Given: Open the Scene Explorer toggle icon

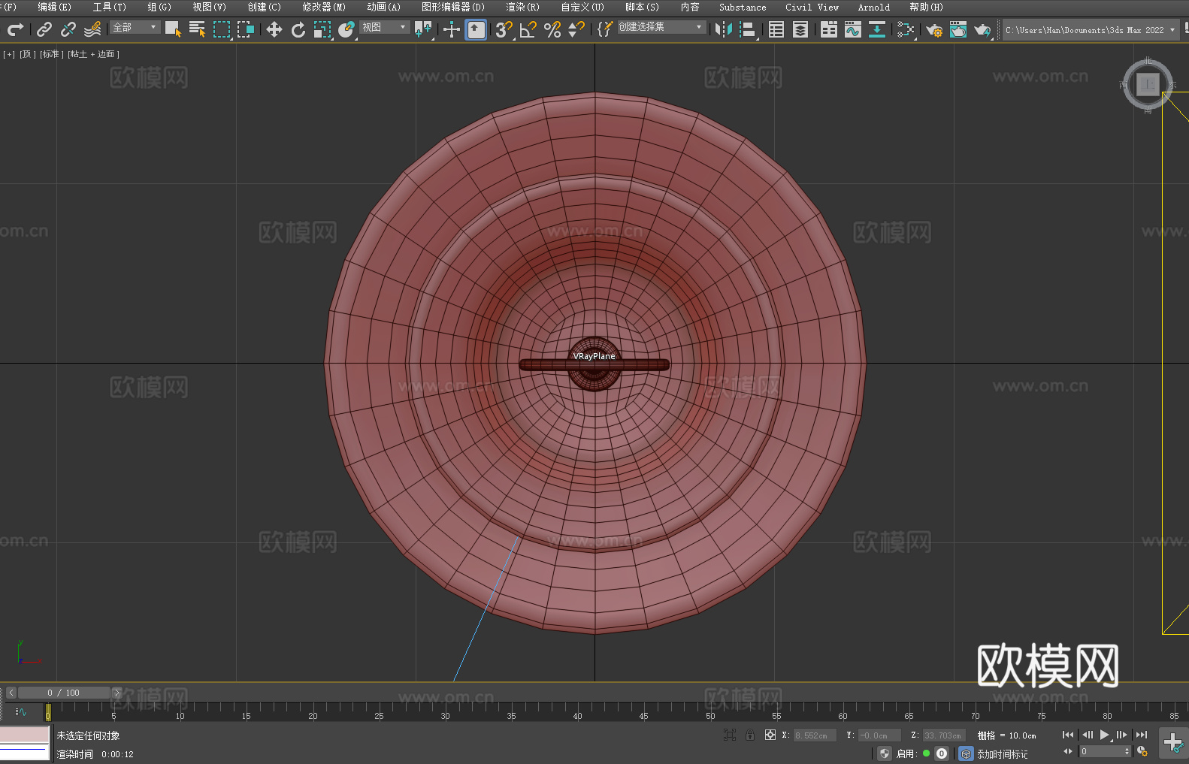Looking at the screenshot, I should click(776, 29).
